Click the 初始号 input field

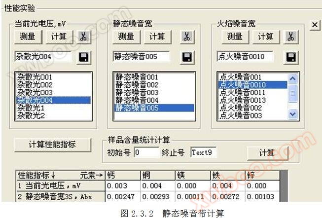point(146,152)
